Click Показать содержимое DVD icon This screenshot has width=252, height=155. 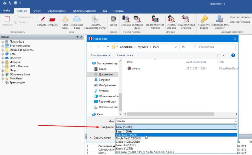point(95,19)
